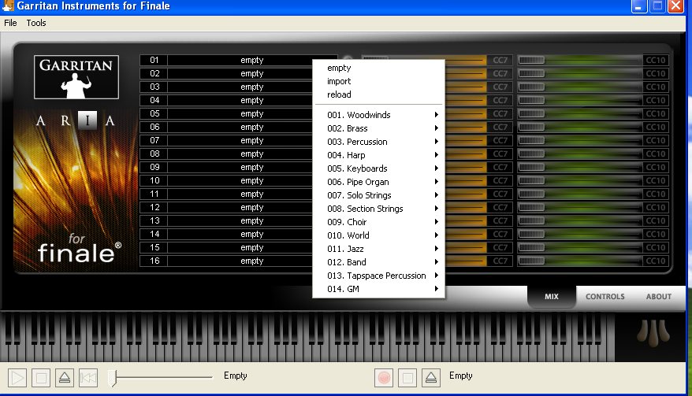Click the eject icon in the player
This screenshot has width=692, height=396.
pos(65,377)
